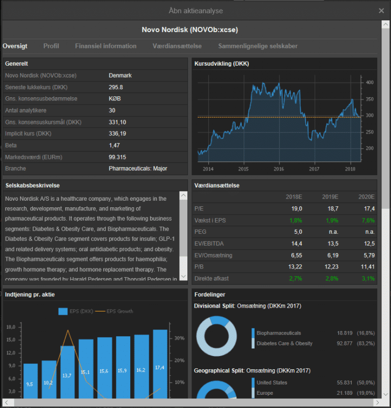
Task: Click the United States revenue 55.831
Action: pyautogui.click(x=345, y=383)
